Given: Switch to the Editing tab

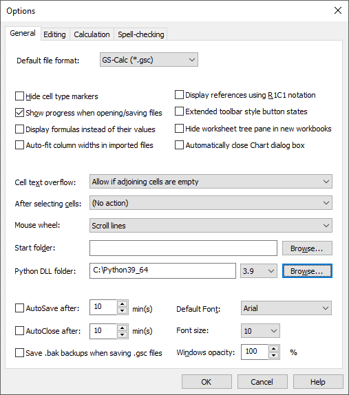Looking at the screenshot, I should pos(54,34).
